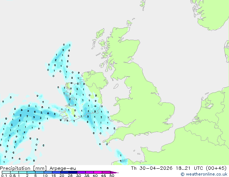This screenshot has width=229, height=177.
Task: Click the "0.5" legend scale label
Action: [x=13, y=176]
